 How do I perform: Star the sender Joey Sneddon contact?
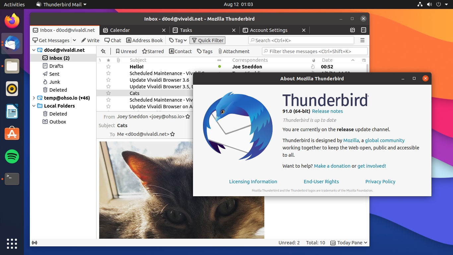(188, 117)
